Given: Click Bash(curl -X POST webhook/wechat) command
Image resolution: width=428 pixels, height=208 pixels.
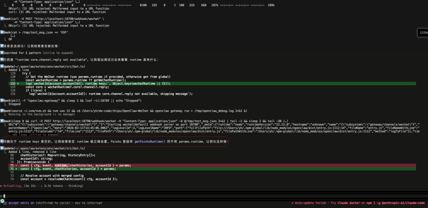Looking at the screenshot, I should pyautogui.click(x=53, y=19).
